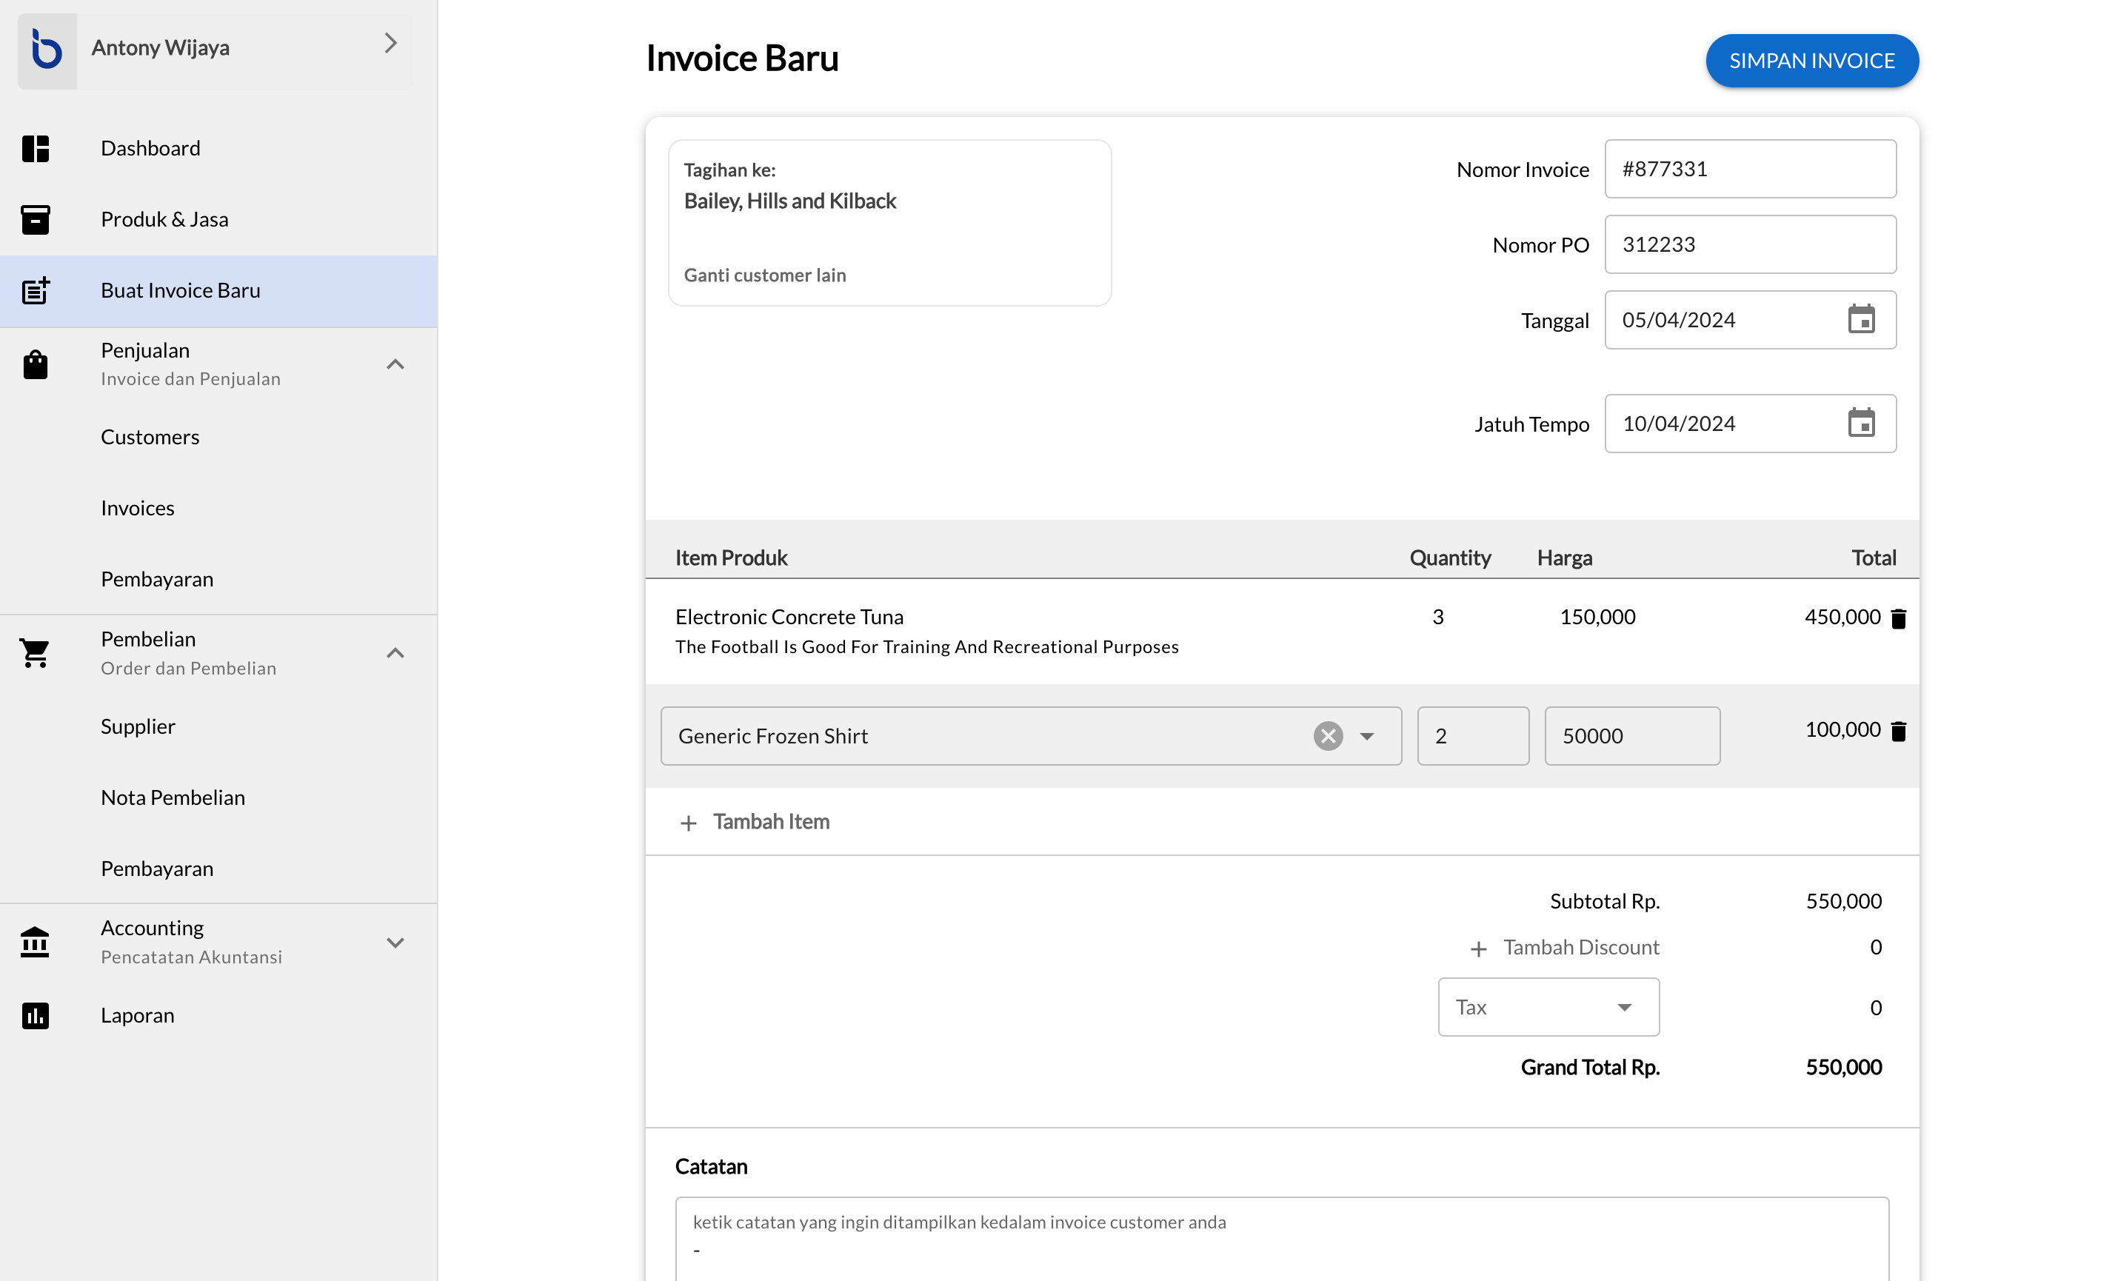Image resolution: width=2115 pixels, height=1281 pixels.
Task: Click the SIMPAN INVOICE button
Action: pos(1811,61)
